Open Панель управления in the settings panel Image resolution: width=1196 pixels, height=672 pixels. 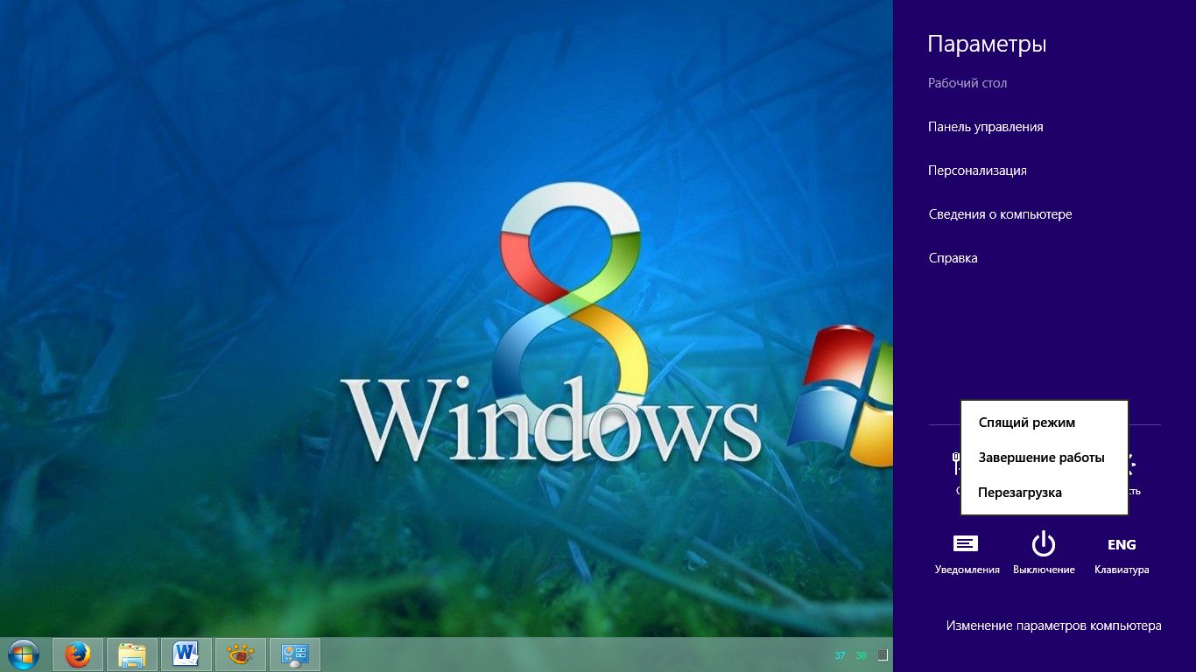click(x=985, y=127)
